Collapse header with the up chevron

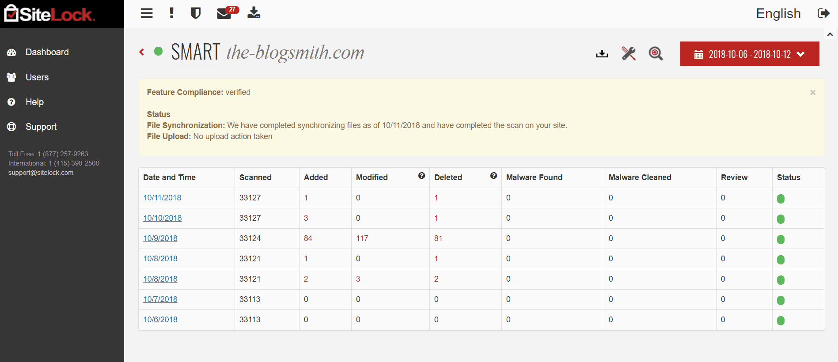coord(830,34)
